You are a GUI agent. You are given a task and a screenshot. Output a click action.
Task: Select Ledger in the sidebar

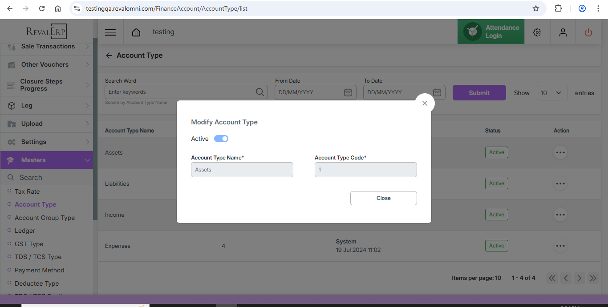pyautogui.click(x=25, y=231)
